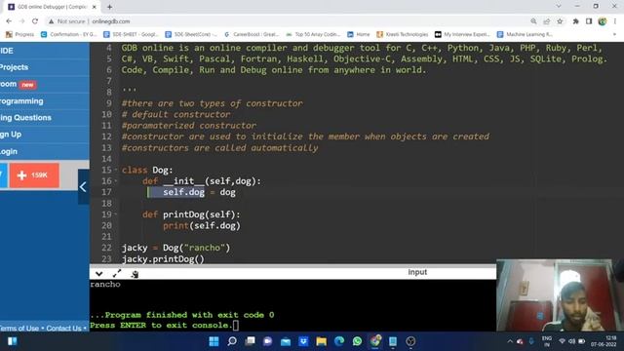Open the Terms of Use link

(x=19, y=329)
